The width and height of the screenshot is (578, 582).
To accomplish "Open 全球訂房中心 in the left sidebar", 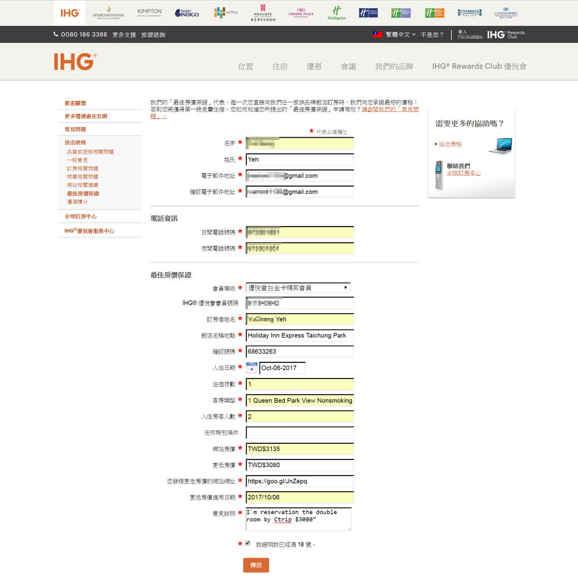I will pos(80,216).
